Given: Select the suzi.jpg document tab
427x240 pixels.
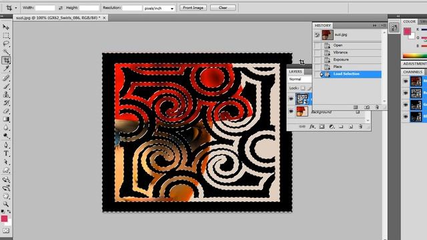Looking at the screenshot, I should (x=58, y=18).
